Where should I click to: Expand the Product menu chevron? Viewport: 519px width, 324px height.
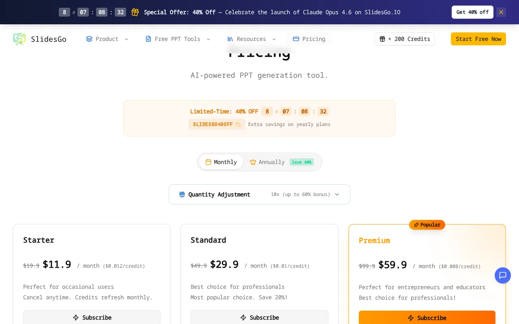tap(127, 39)
